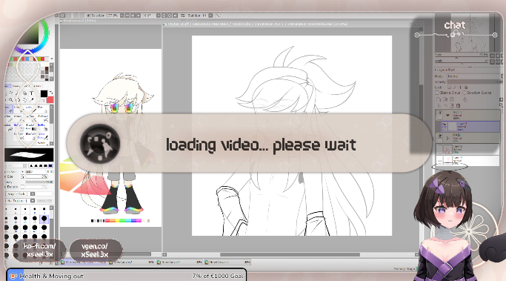Switch to fourth canvas tab at bottom
Viewport: 506px width, 281px height.
click(227, 262)
